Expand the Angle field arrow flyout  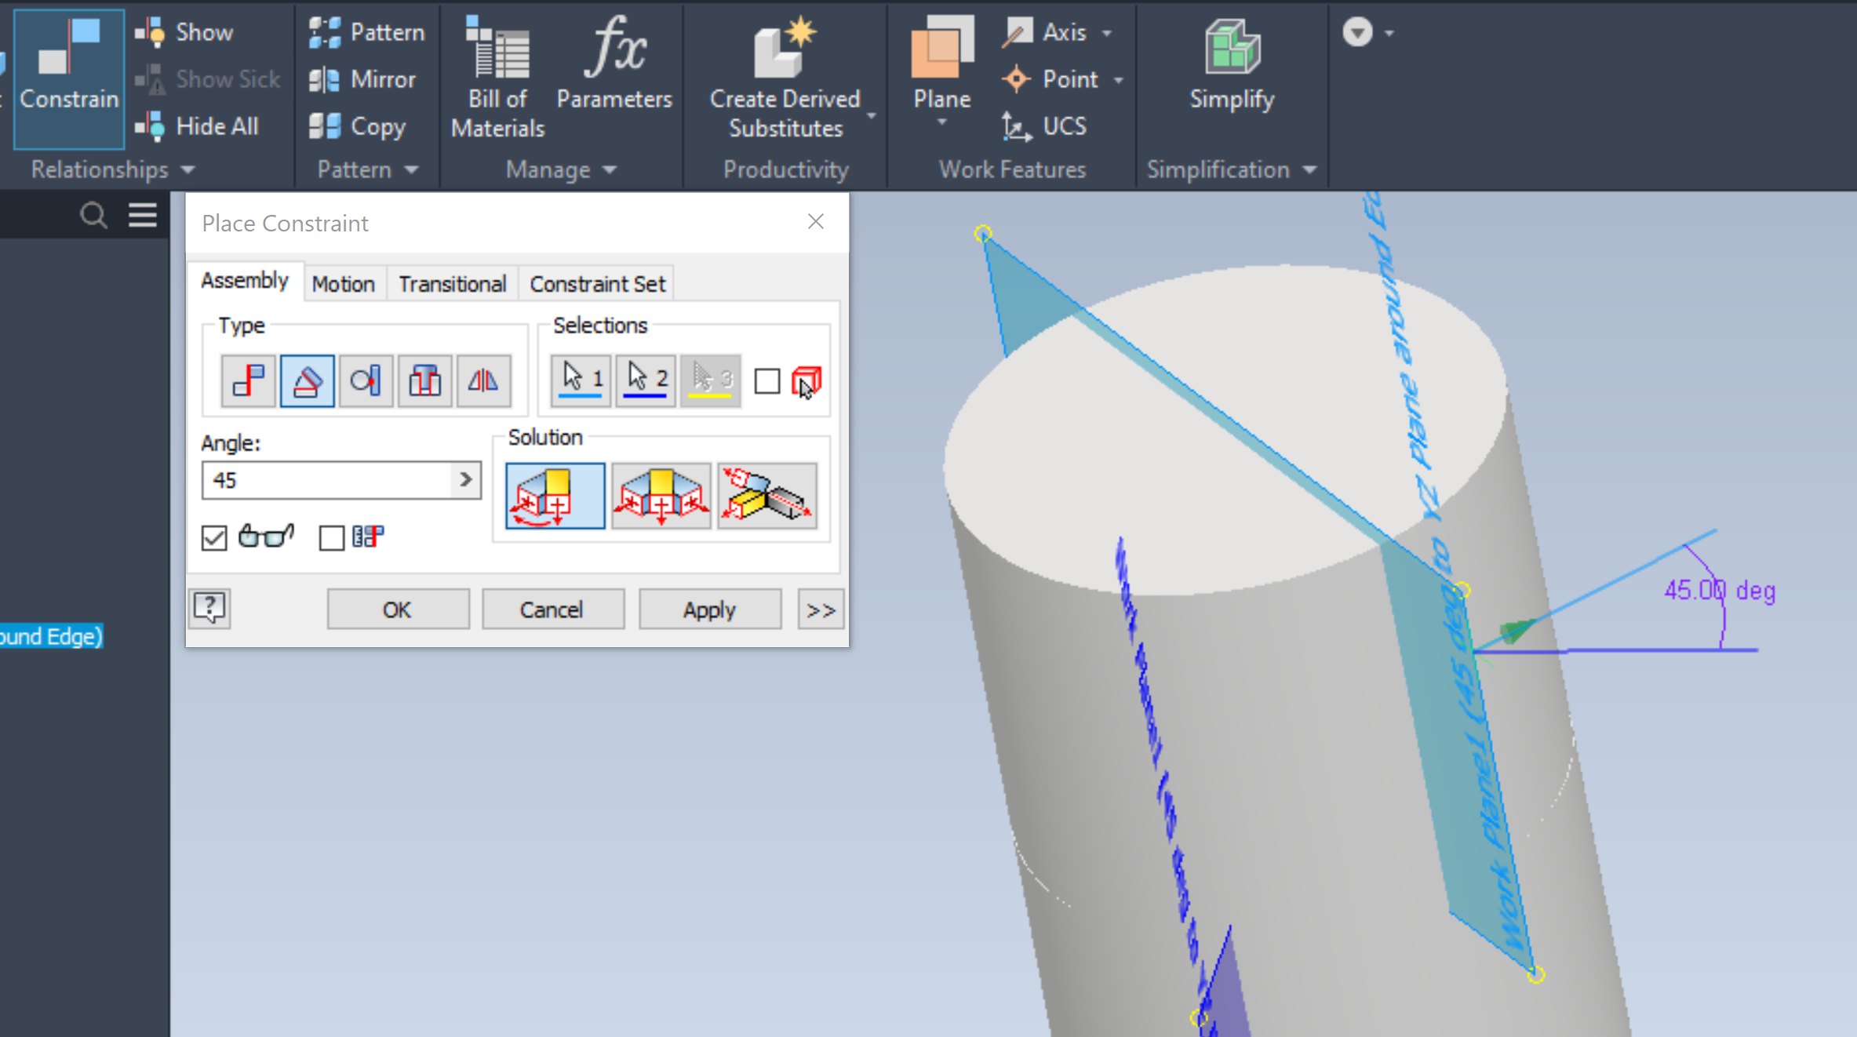point(465,479)
